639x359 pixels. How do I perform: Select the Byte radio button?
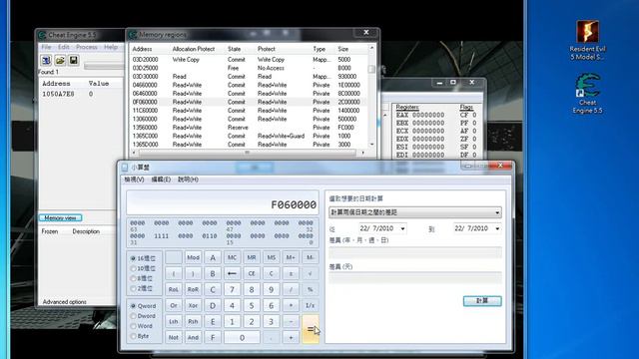coord(133,336)
